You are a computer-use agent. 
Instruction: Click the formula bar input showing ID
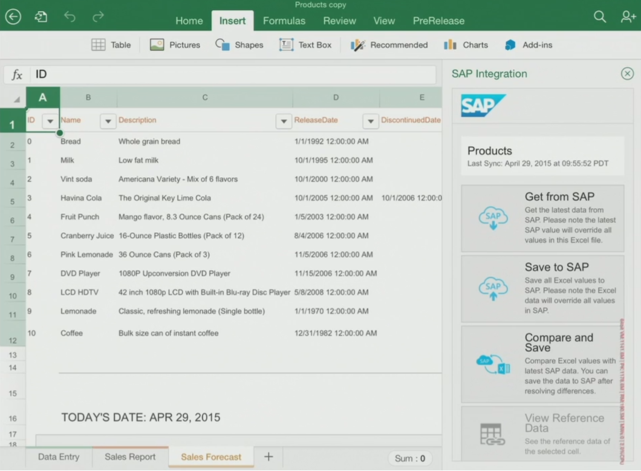(x=233, y=74)
